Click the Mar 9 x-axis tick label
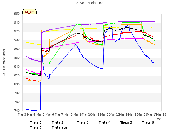Viewport: 178px width, 133px height. (x=78, y=114)
